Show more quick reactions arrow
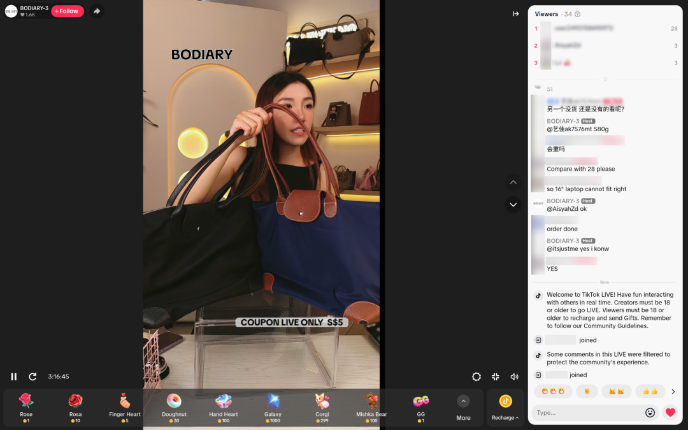The width and height of the screenshot is (688, 430). (x=673, y=391)
